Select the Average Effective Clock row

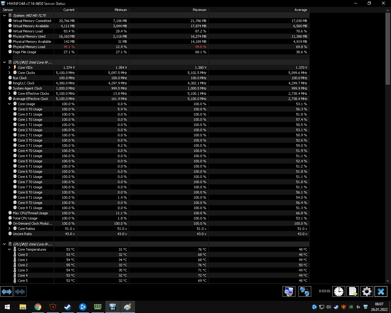[x=155, y=99]
